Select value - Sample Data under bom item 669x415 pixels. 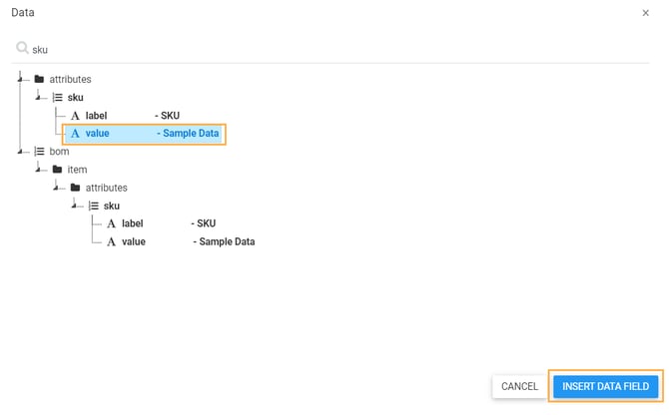(x=185, y=241)
